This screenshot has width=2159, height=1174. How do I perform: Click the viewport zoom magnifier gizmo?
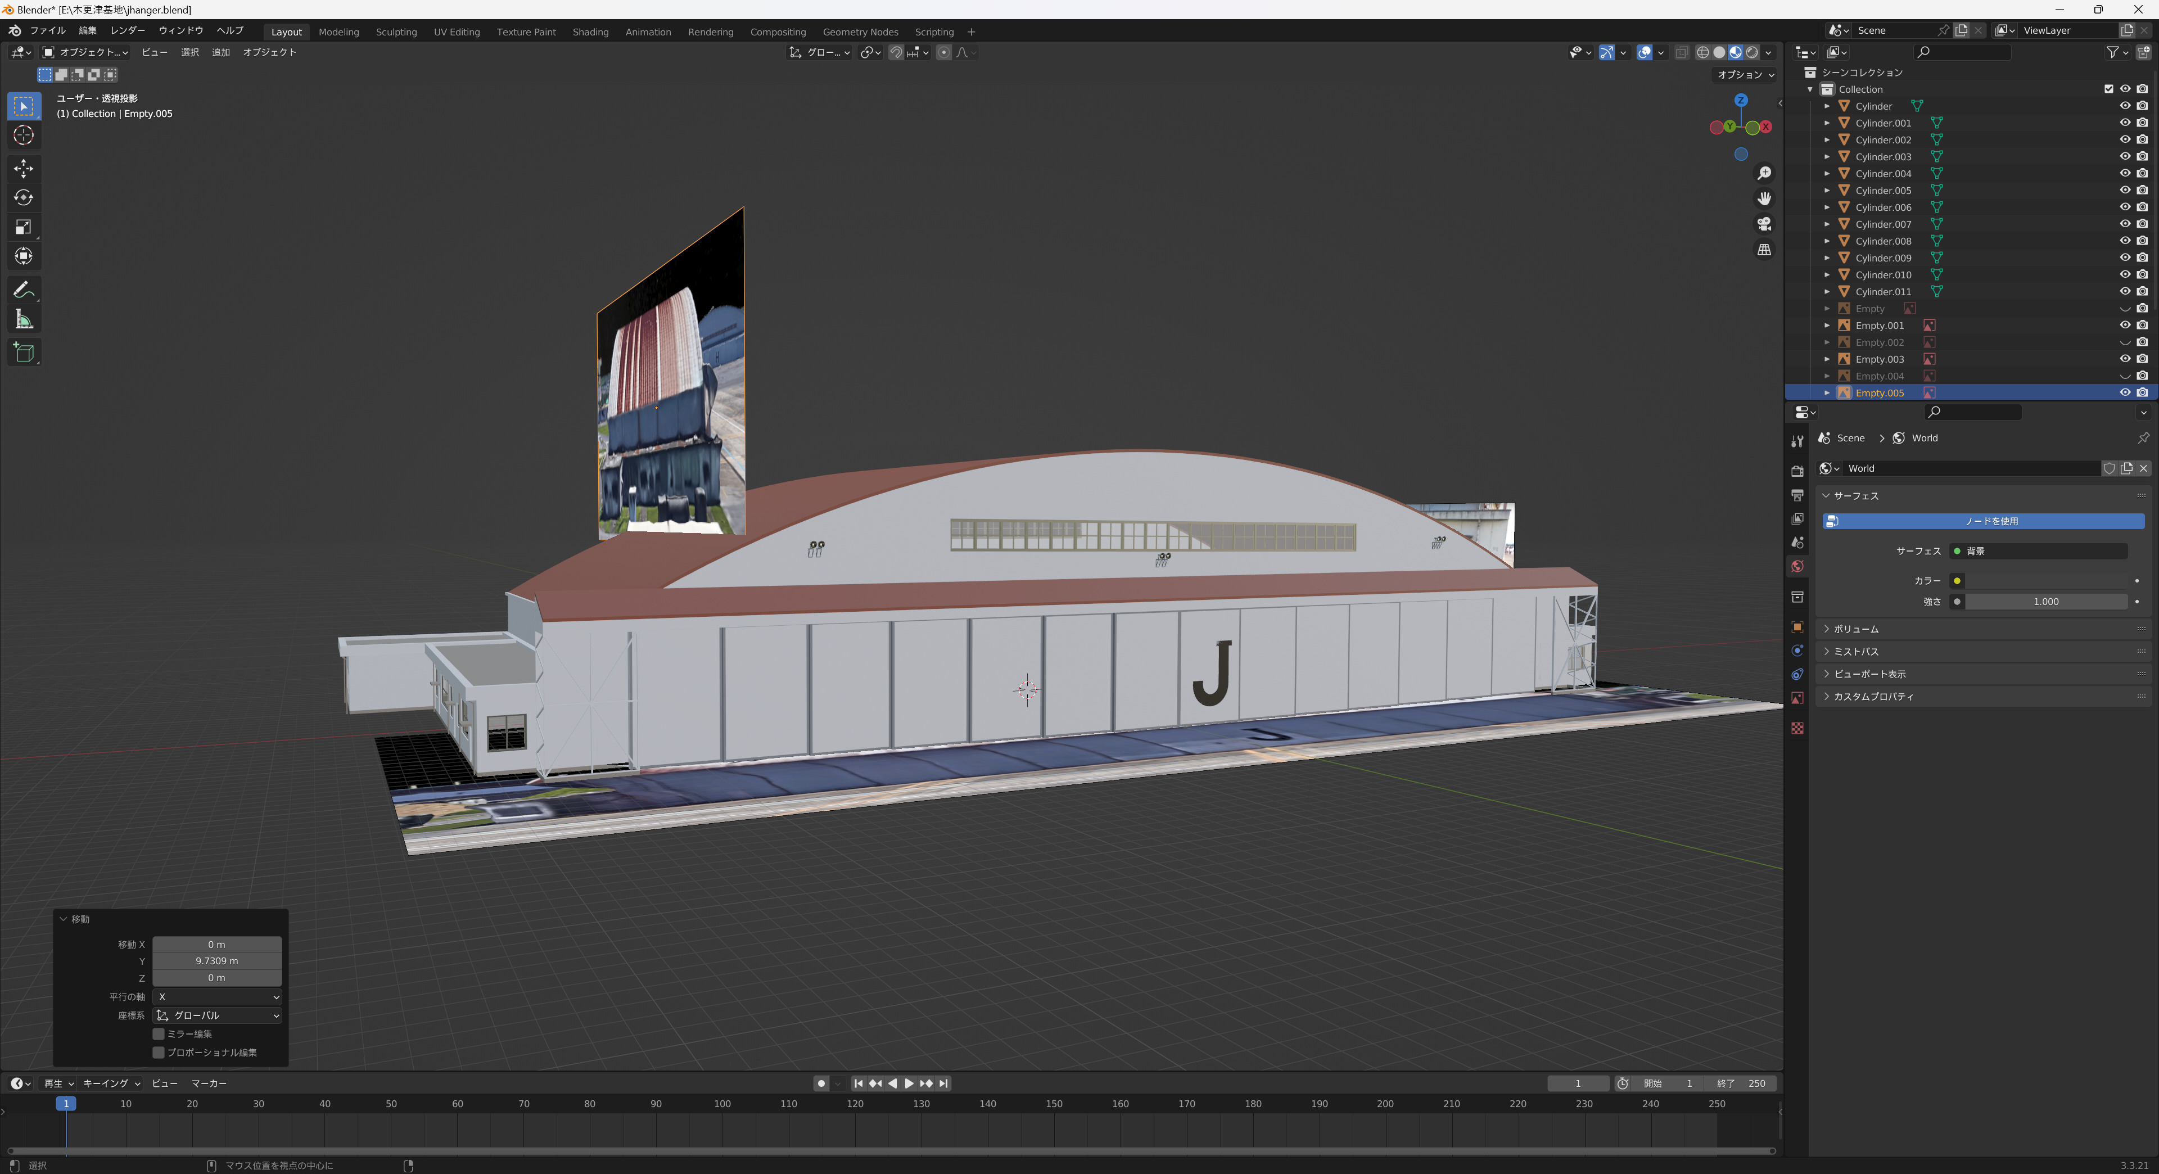pos(1764,173)
